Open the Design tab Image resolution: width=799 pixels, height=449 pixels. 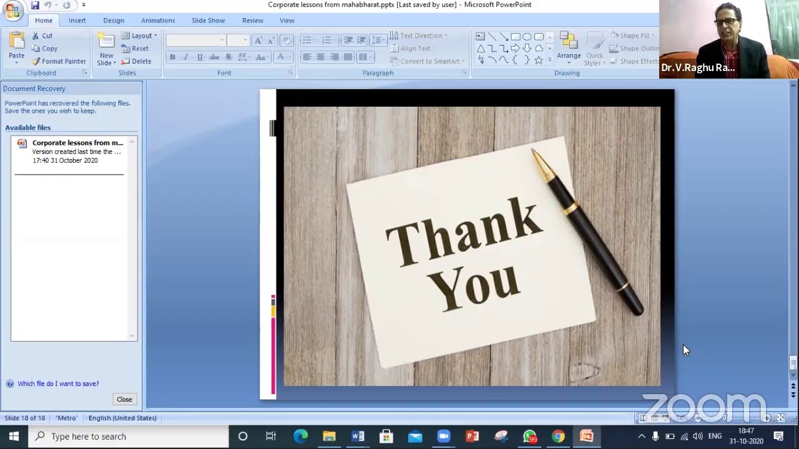pyautogui.click(x=114, y=21)
